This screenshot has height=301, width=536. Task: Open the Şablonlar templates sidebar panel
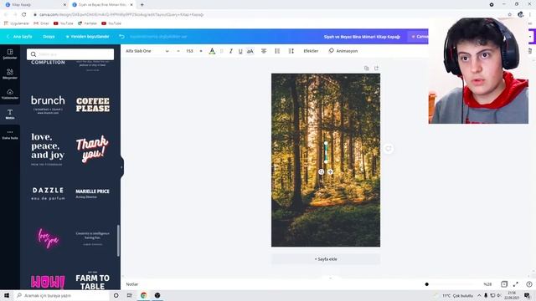10,54
